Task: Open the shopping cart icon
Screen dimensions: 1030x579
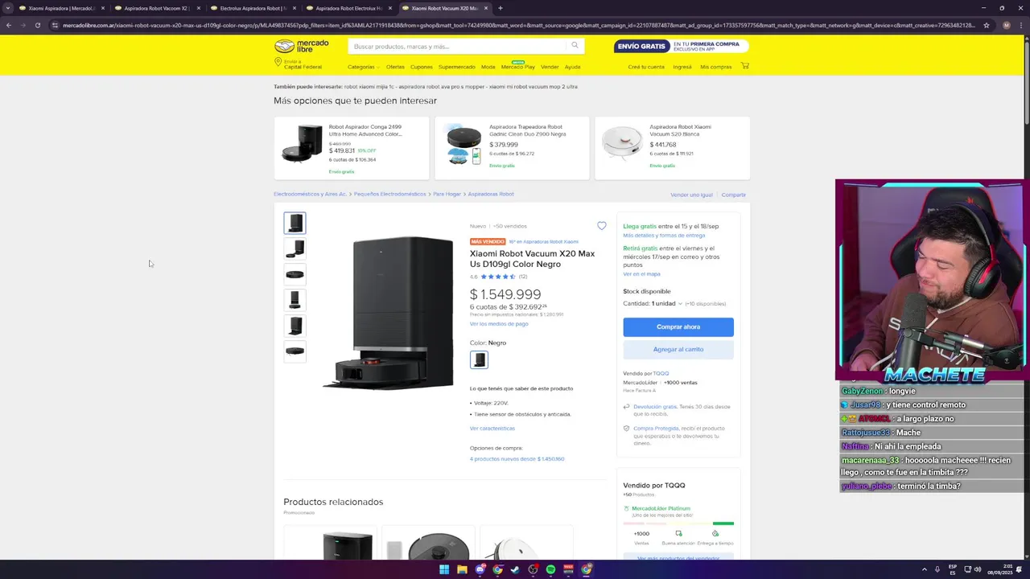Action: tap(744, 66)
